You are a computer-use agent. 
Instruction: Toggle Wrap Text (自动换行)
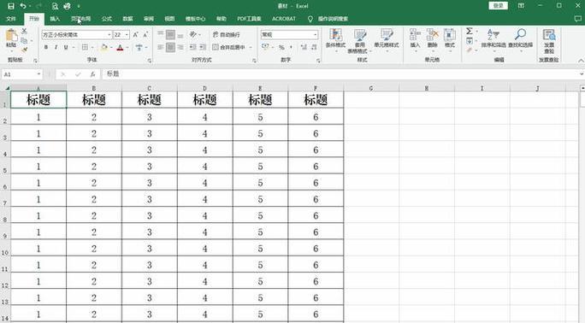(x=226, y=35)
